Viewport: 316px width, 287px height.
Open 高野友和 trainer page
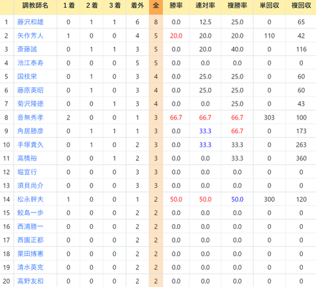pyautogui.click(x=30, y=281)
